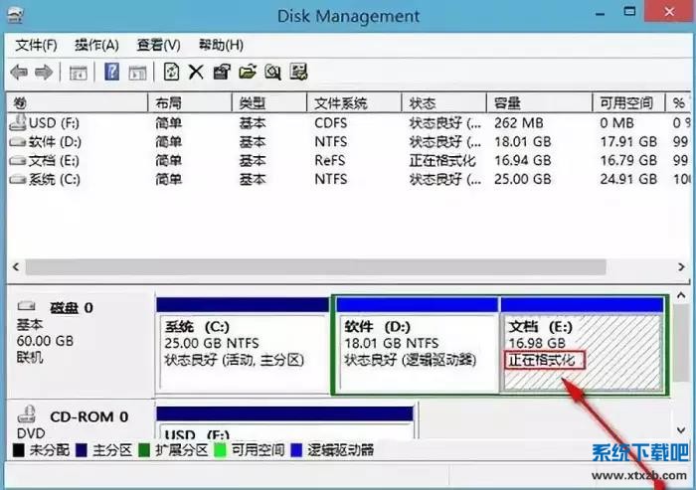Select the 系统 (C:) partition block
Screen dimensions: 696x490
242,343
